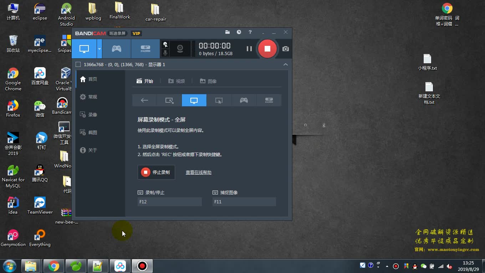Click the WeChat tray icon
Viewport: 485px width, 273px height.
[423, 266]
